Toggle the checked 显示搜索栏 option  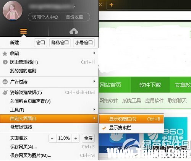[131, 128]
